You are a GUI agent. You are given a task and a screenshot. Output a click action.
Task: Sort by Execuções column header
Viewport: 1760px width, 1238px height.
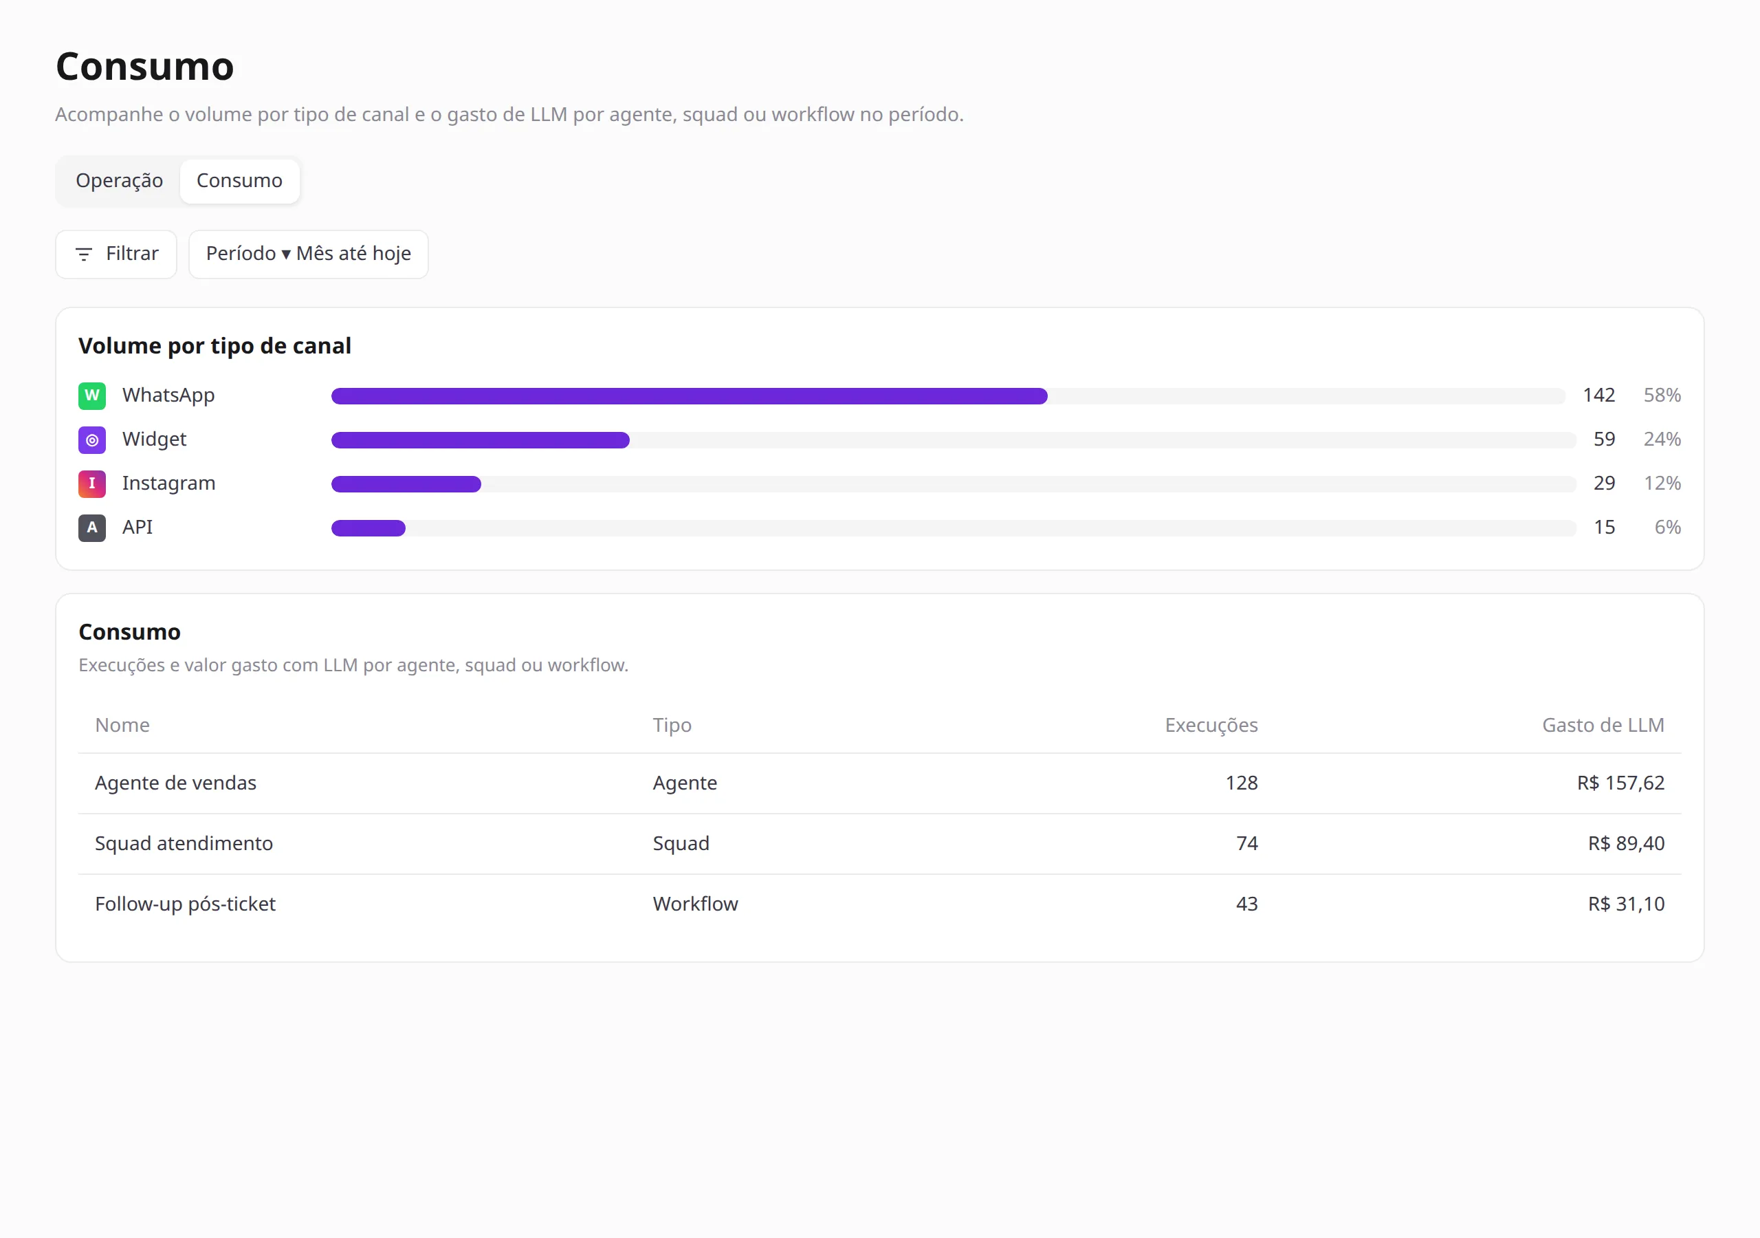[x=1211, y=725]
